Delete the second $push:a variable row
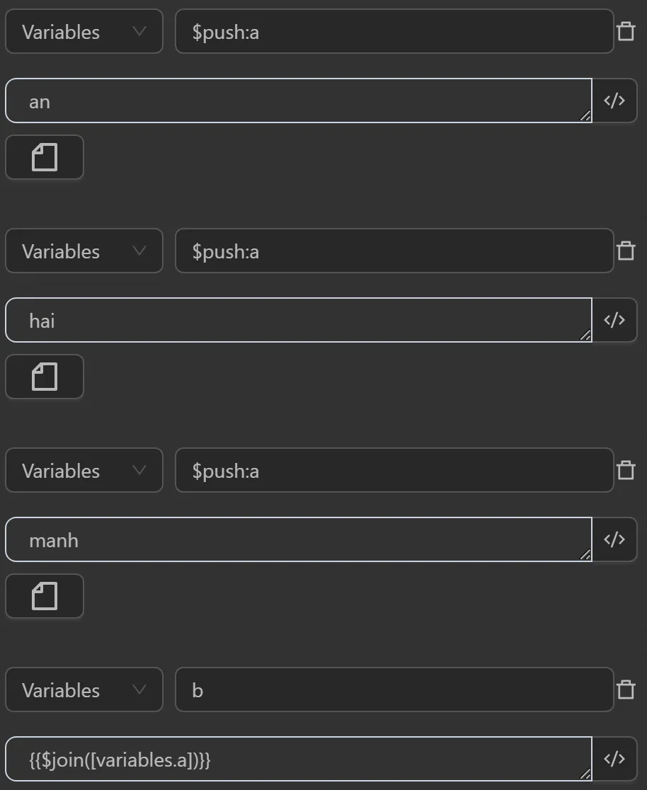 626,251
